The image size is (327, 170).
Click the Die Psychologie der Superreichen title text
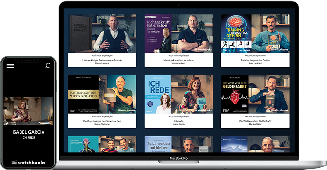click(102, 121)
